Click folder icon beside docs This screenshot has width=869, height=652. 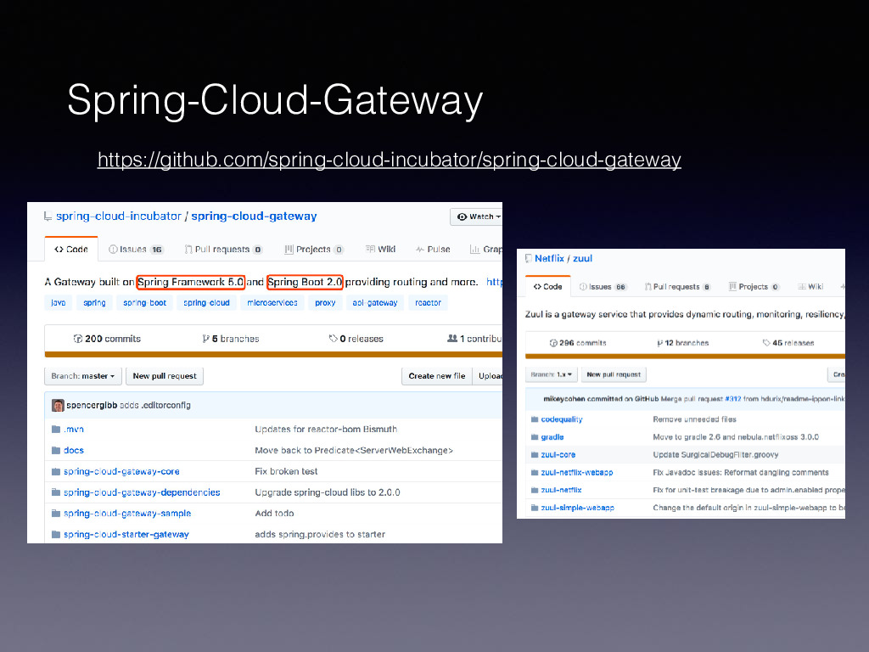pos(56,450)
